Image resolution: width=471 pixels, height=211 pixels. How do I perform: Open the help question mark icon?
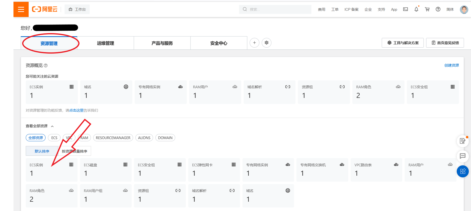[x=438, y=9]
